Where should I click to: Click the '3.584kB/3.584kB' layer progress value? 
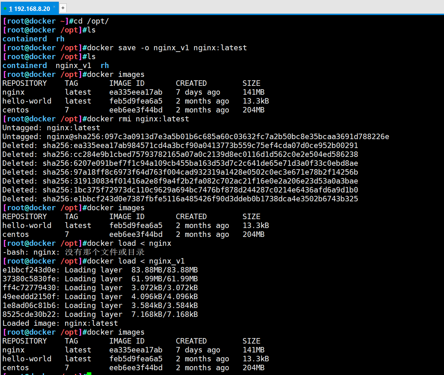click(x=165, y=306)
